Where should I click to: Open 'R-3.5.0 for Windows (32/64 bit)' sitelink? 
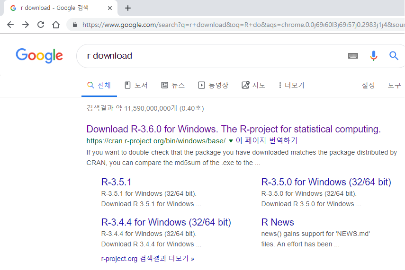(326, 182)
